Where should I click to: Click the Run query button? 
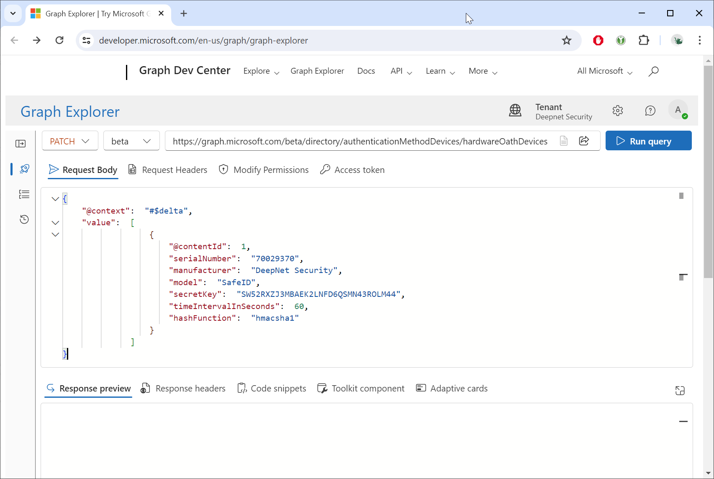point(648,141)
